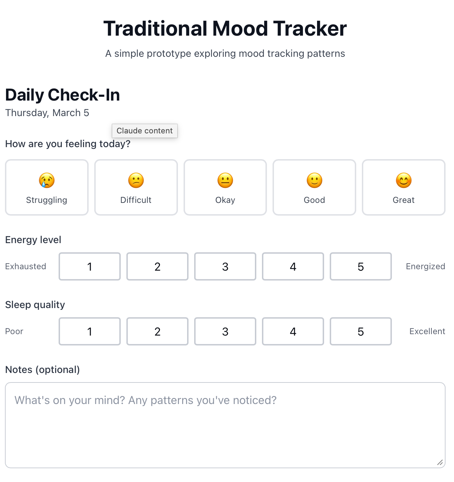
Task: Click the Struggling mood label text
Action: (47, 200)
